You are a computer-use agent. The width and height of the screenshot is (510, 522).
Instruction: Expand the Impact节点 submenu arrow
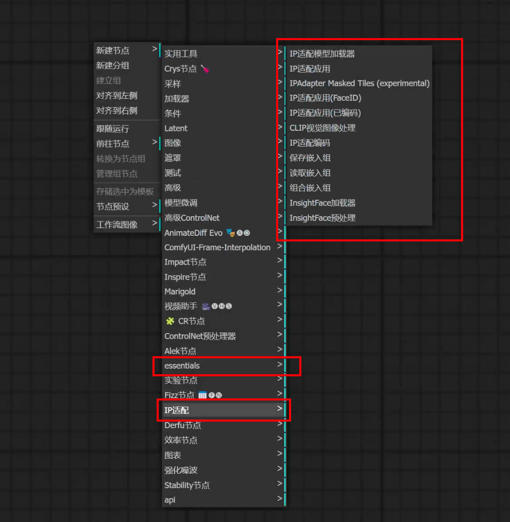point(280,260)
